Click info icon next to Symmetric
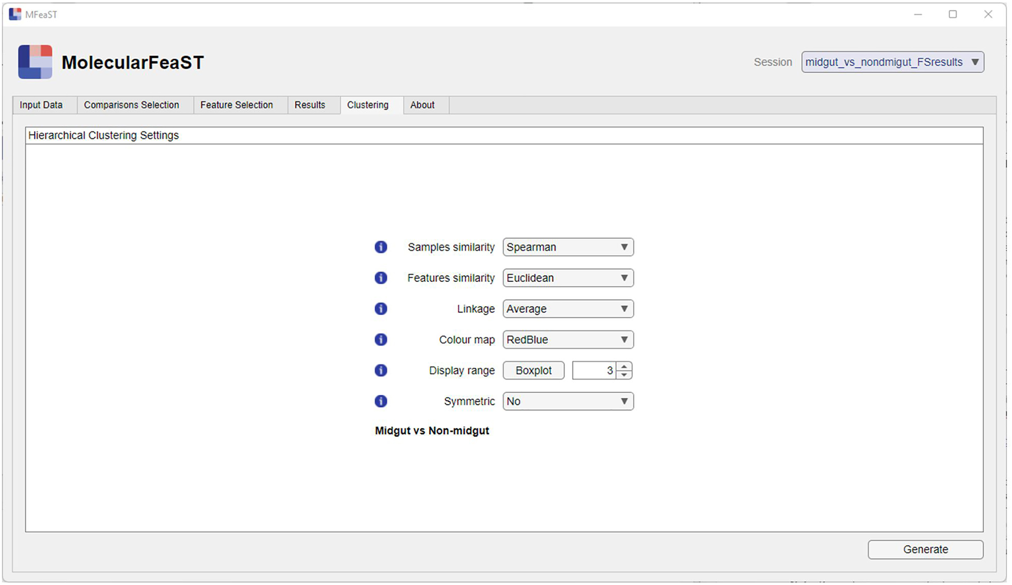This screenshot has height=585, width=1012. tap(381, 401)
